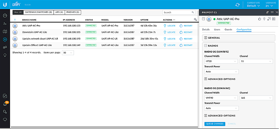Image resolution: width=279 pixels, height=129 pixels.
Task: Open the live chat support icon
Action: click(5, 120)
